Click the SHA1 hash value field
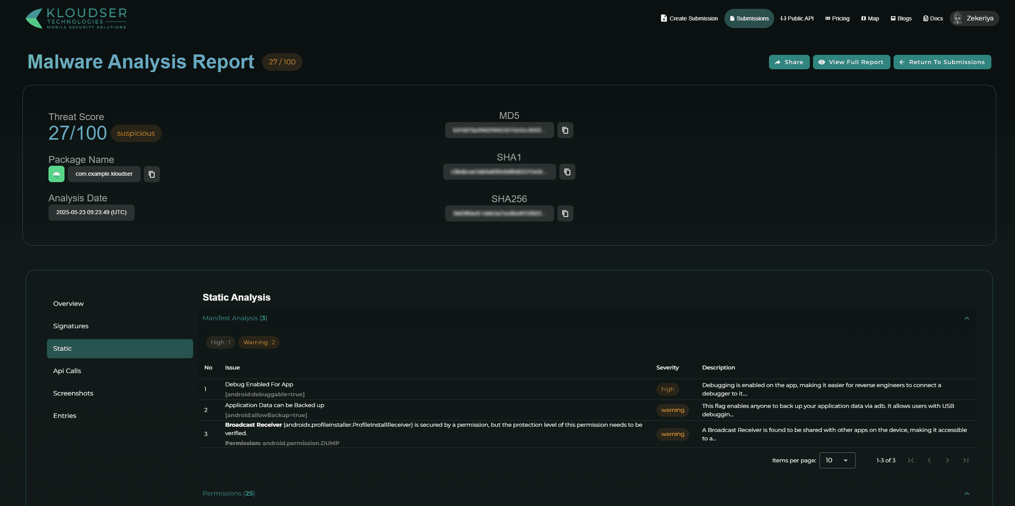Image resolution: width=1015 pixels, height=506 pixels. point(499,172)
